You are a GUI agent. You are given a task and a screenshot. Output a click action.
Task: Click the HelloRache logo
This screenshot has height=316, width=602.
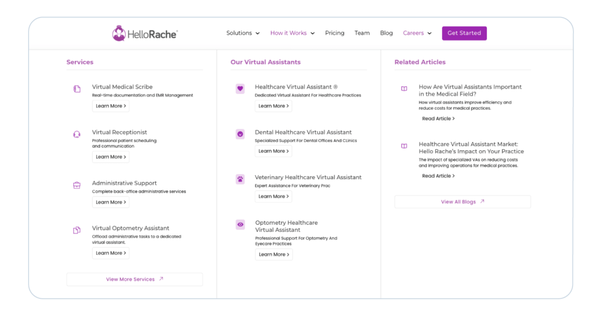coord(145,33)
